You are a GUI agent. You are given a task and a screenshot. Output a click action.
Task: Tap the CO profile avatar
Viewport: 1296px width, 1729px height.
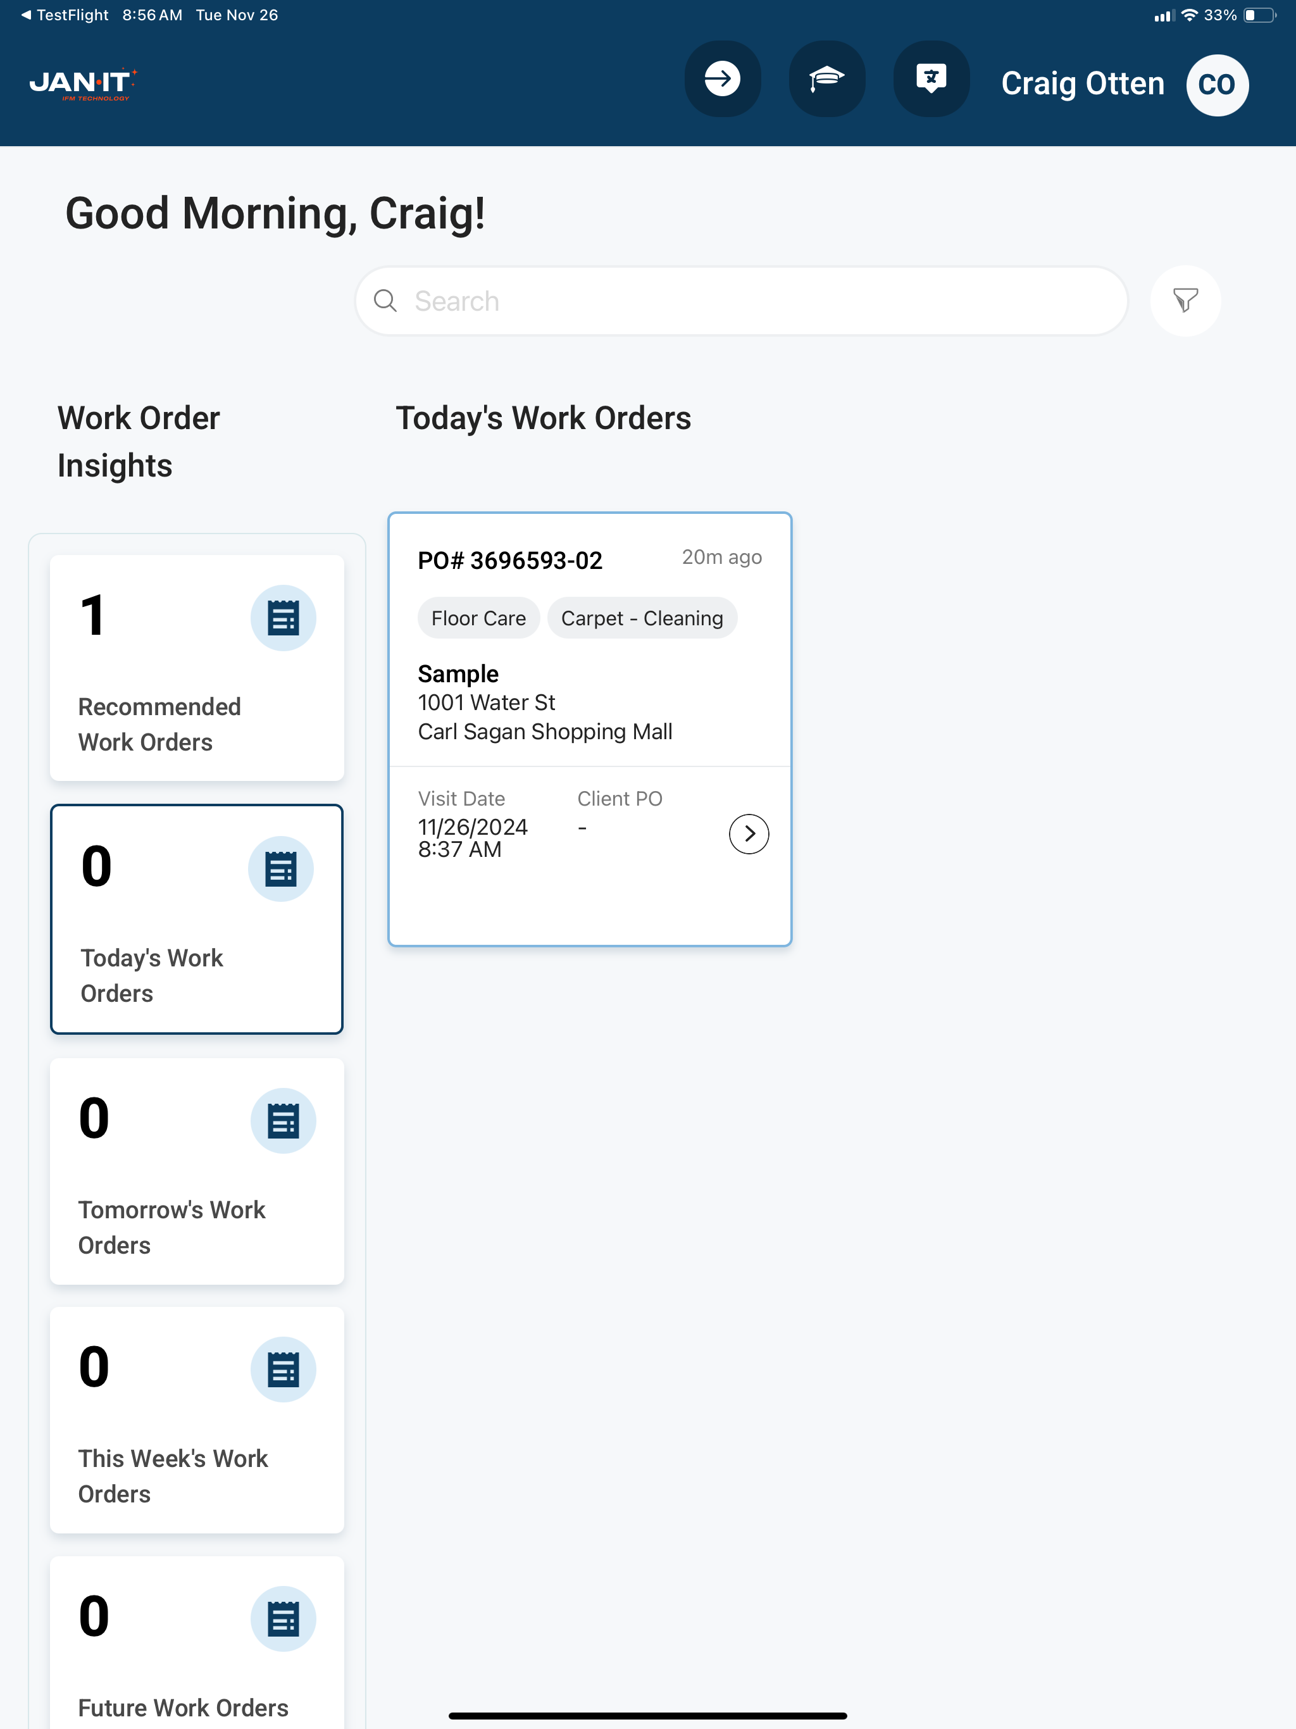[x=1216, y=84]
